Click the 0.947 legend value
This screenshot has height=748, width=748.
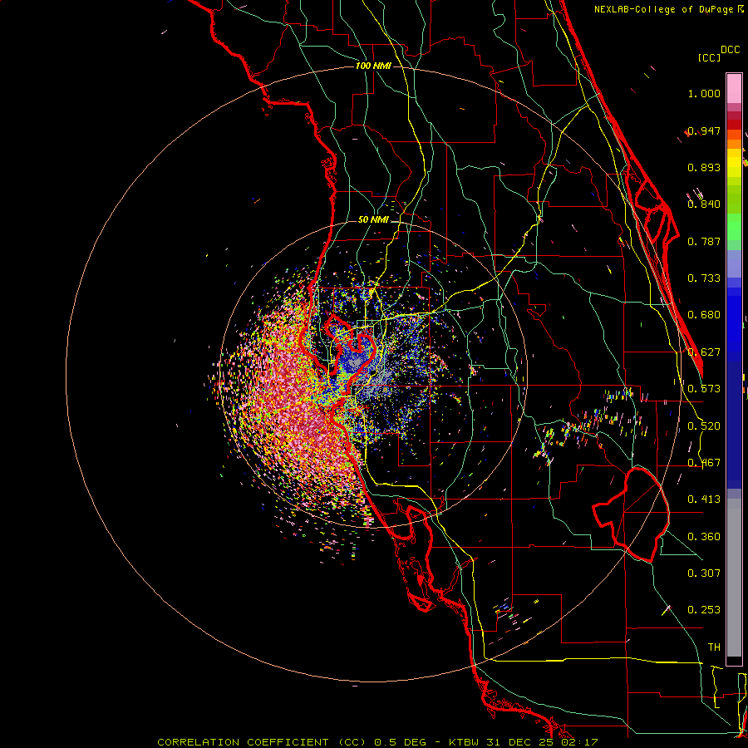pyautogui.click(x=704, y=130)
